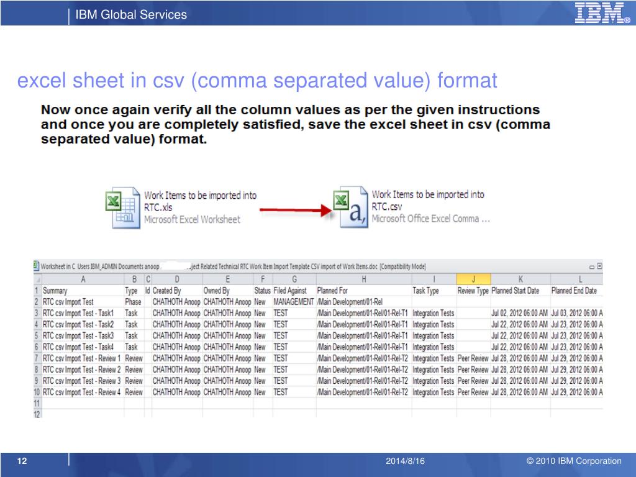The image size is (636, 477).
Task: Select the row 7 header
Action: [37, 358]
